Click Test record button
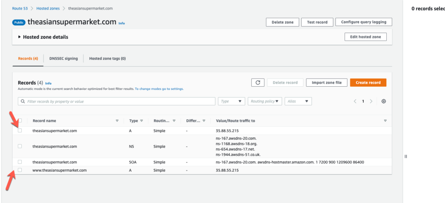Viewport: 445px width, 203px height. (x=317, y=22)
